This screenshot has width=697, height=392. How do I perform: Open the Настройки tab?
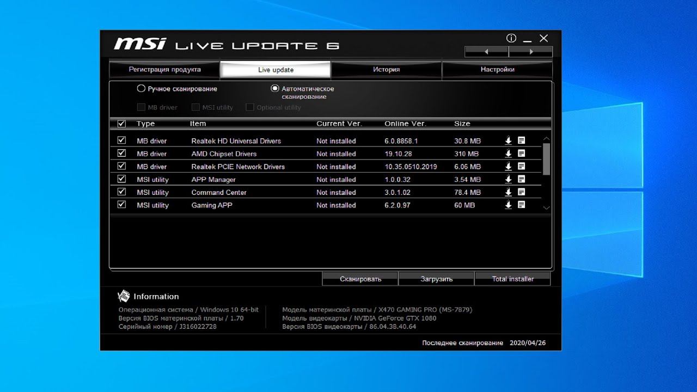click(497, 70)
